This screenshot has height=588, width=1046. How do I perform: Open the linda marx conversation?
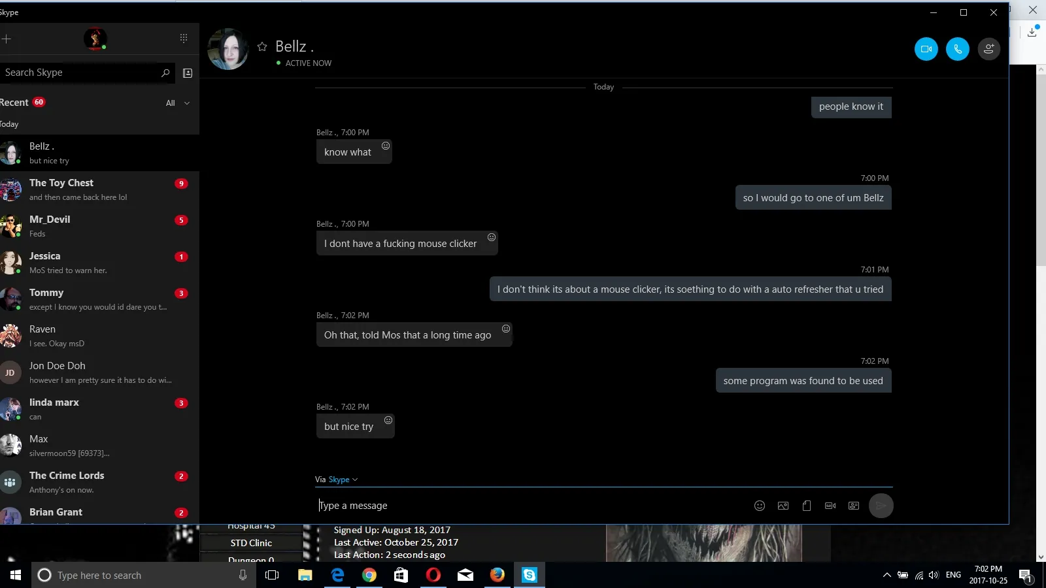tap(99, 409)
